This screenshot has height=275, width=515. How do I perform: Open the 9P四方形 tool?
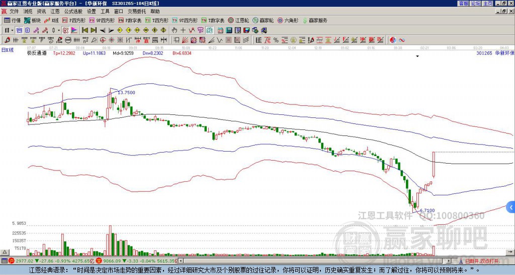102,20
